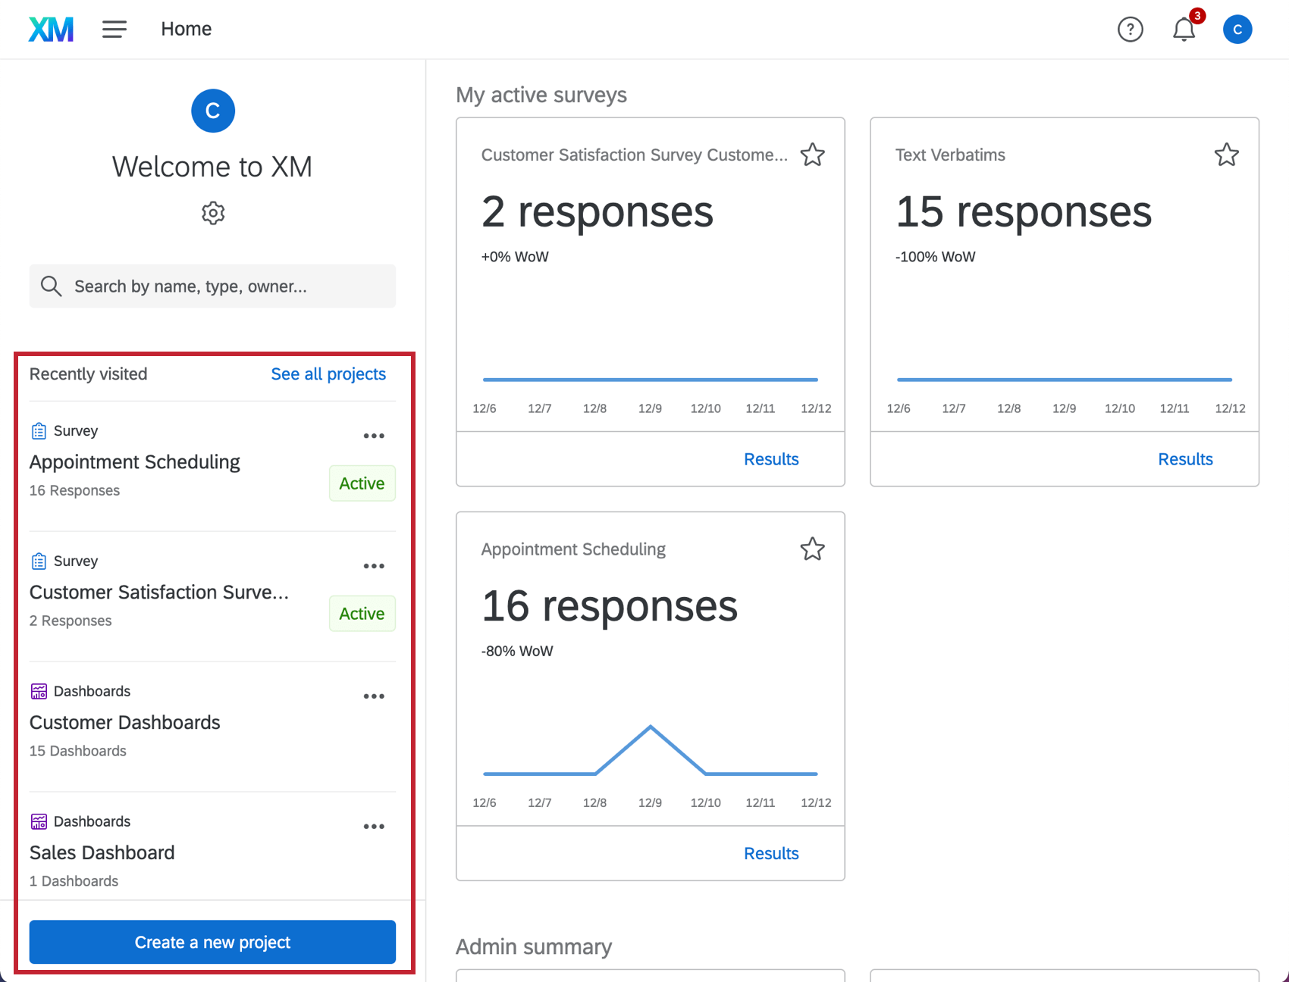Viewport: 1289px width, 982px height.
Task: Click the Create a new project button
Action: (x=212, y=942)
